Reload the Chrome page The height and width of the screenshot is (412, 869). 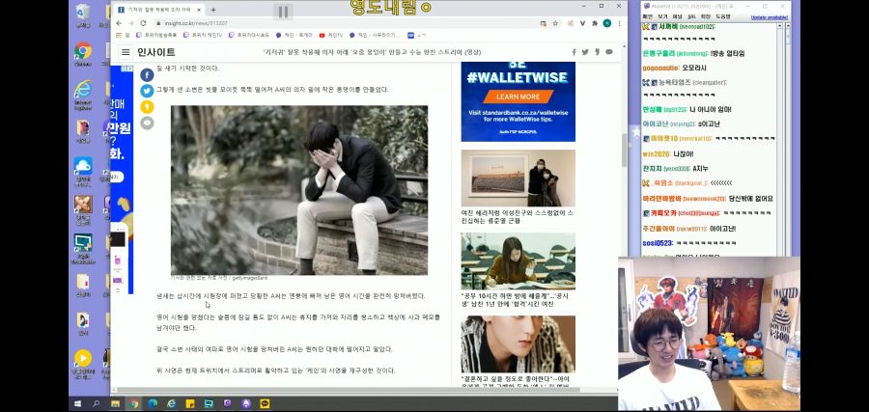tap(143, 23)
